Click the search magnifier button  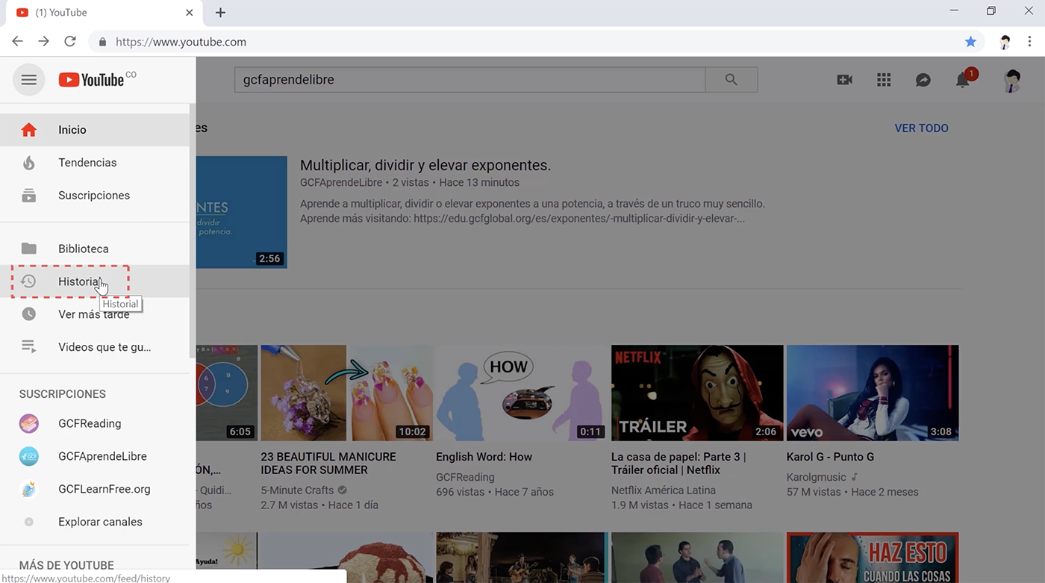coord(731,80)
